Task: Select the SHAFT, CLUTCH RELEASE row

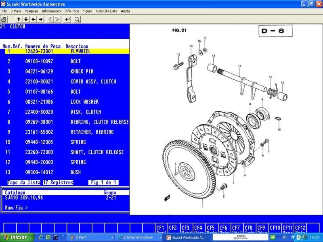Action: click(67, 152)
